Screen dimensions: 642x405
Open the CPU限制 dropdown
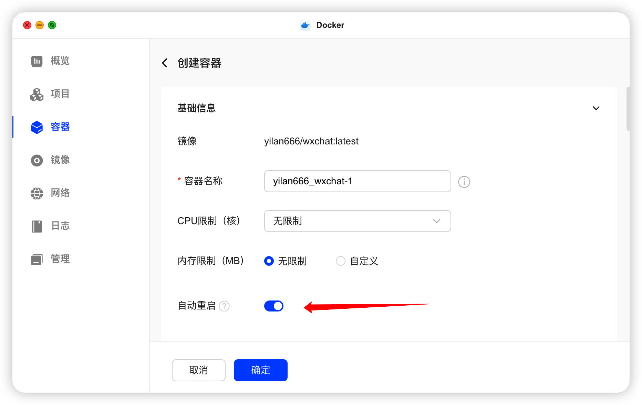358,221
